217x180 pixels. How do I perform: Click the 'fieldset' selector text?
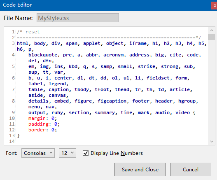point(158,78)
